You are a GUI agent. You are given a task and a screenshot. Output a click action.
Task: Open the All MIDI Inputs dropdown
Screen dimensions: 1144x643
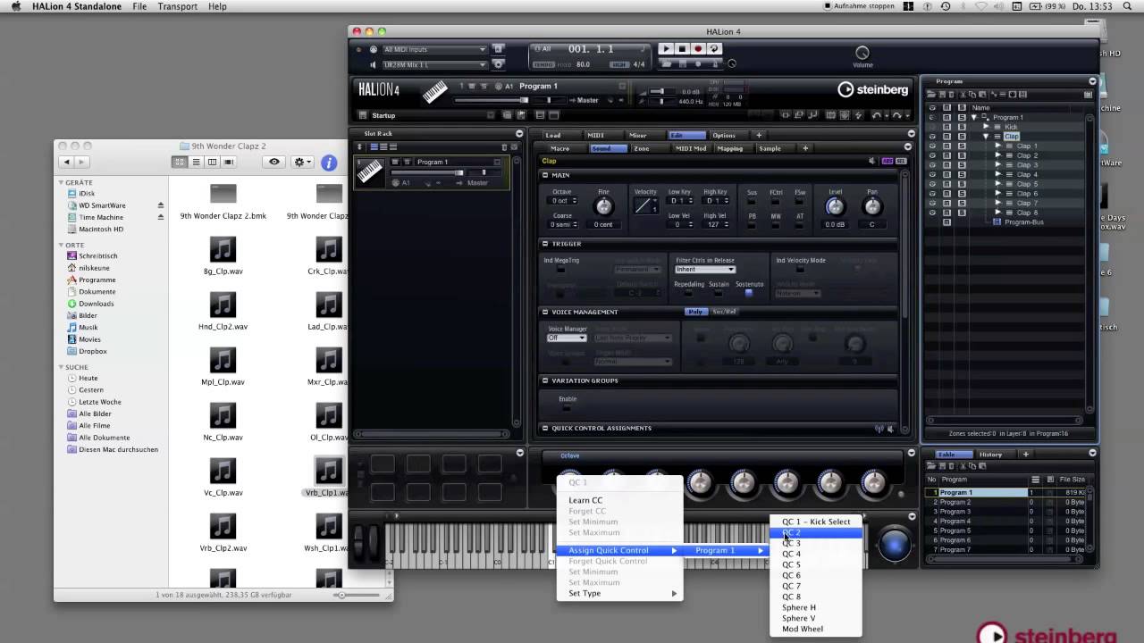(434, 49)
